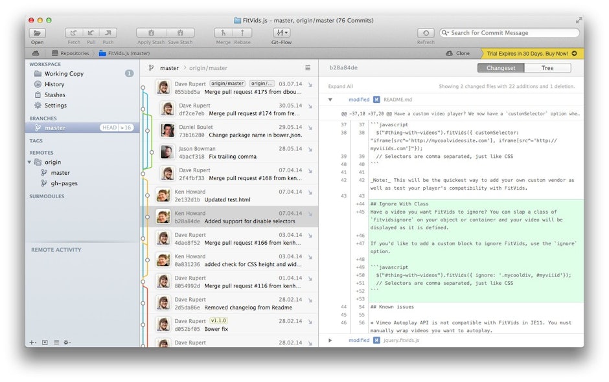Click the plus add button at sidebar bottom
Screen dimensions: 609x382
pyautogui.click(x=32, y=343)
